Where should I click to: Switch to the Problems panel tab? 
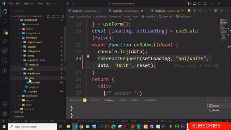tap(75, 100)
